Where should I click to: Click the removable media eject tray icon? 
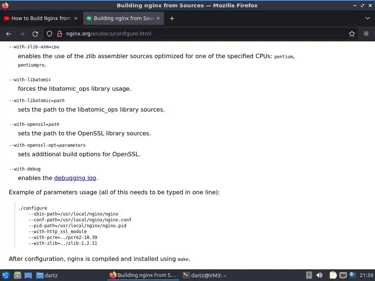[309, 275]
